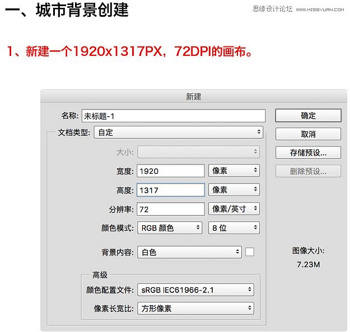The image size is (350, 332).
Task: Open the 像素/英寸 resolution unit dropdown
Action: [x=234, y=209]
